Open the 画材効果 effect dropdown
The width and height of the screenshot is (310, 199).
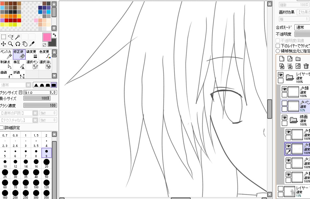click(303, 12)
